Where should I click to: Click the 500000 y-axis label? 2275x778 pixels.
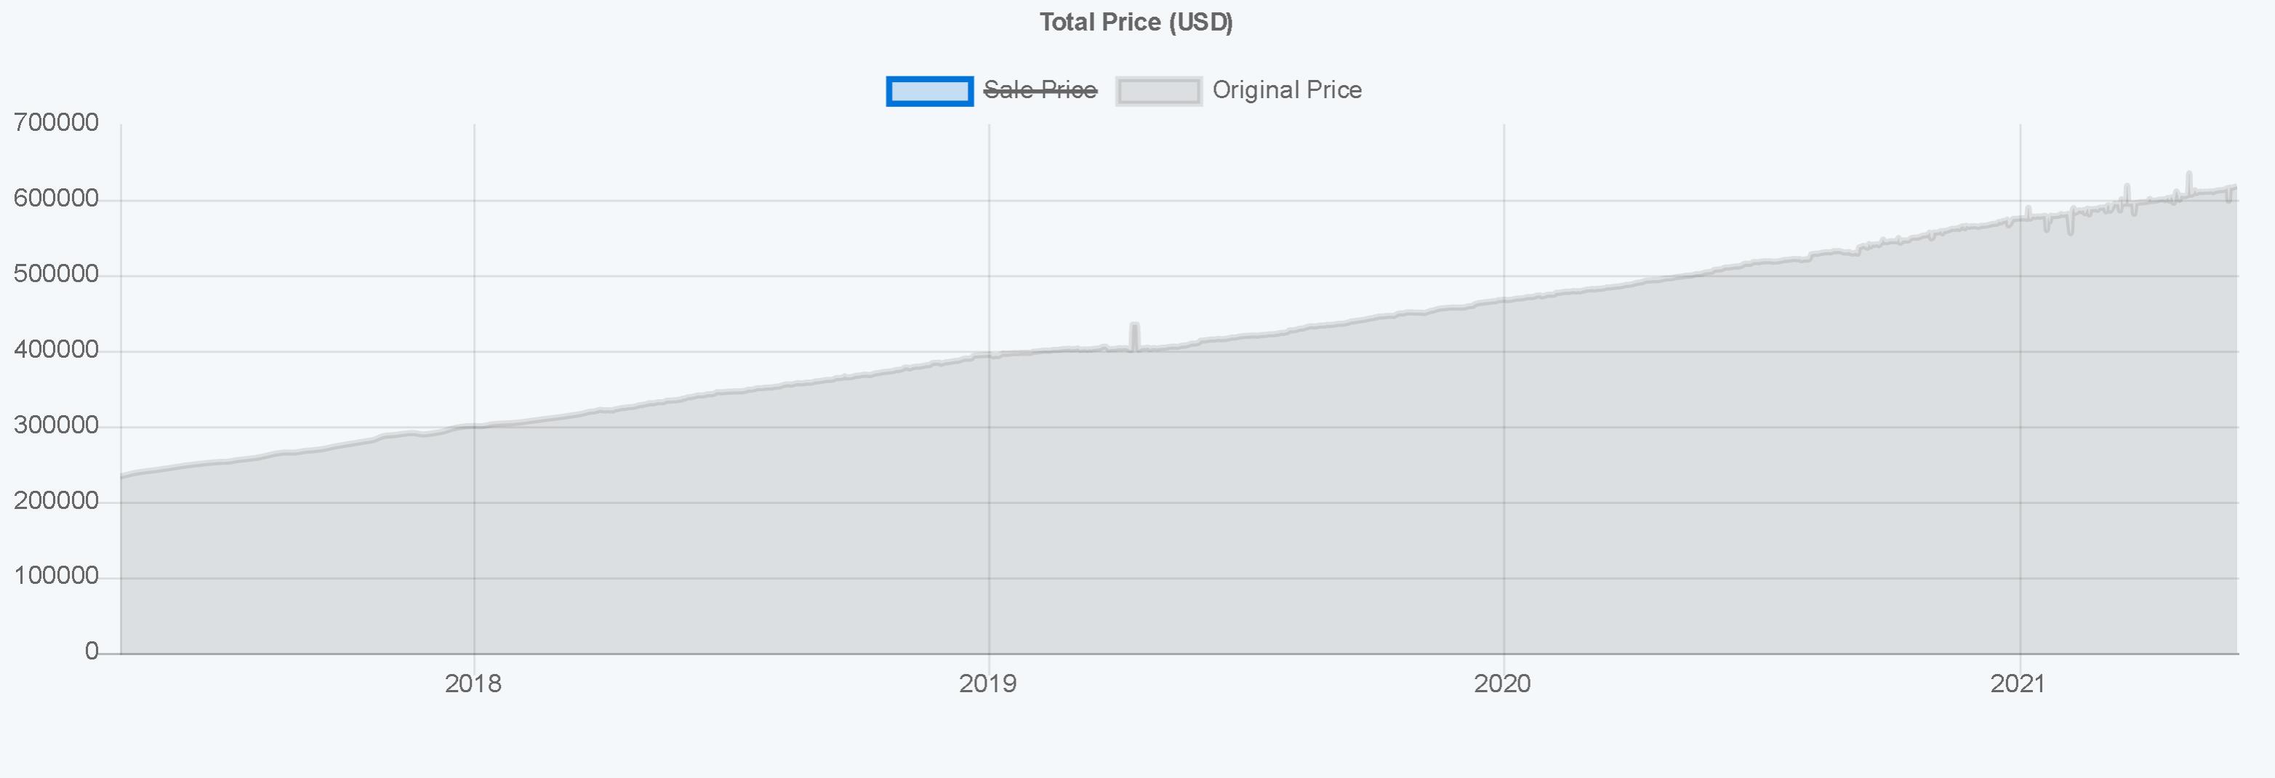coord(57,275)
